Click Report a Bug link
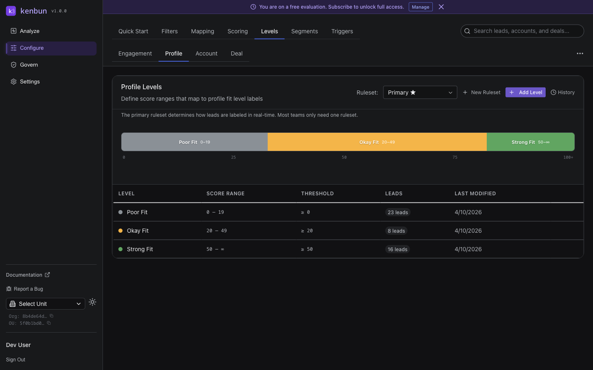The image size is (593, 370). pos(25,289)
